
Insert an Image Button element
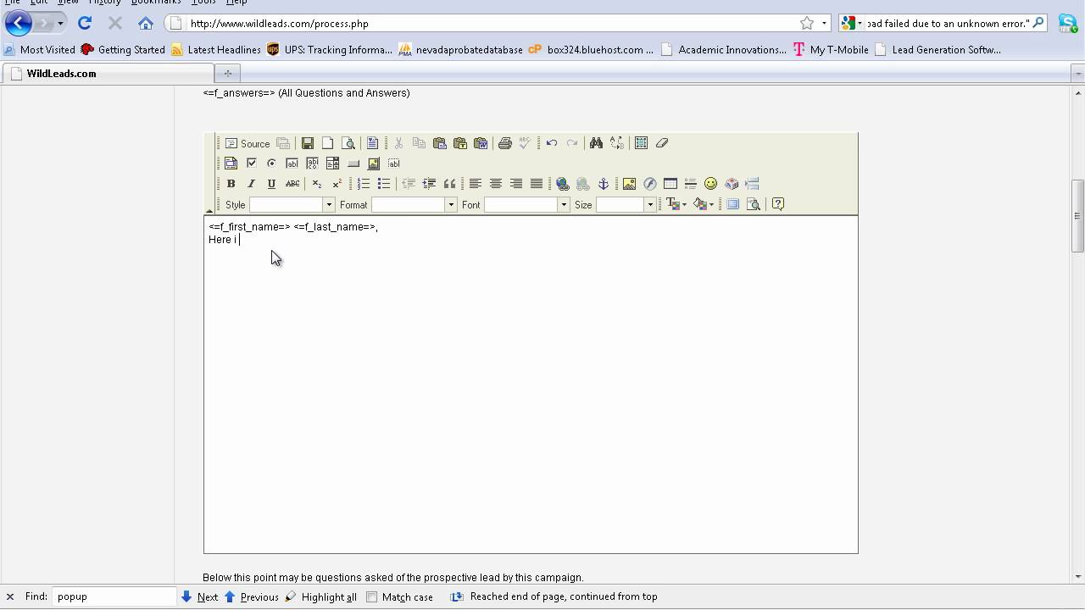tap(373, 164)
